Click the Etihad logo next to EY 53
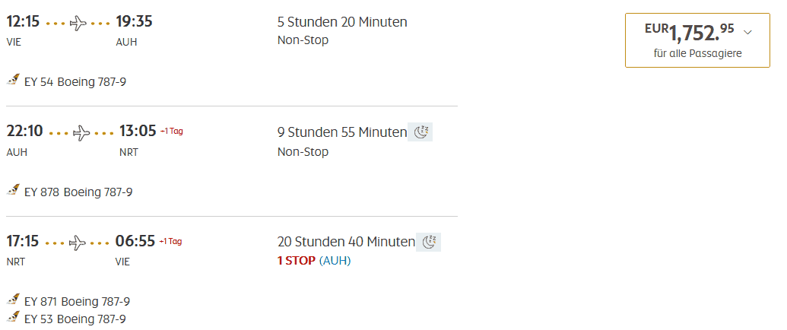787x330 pixels. click(x=13, y=317)
